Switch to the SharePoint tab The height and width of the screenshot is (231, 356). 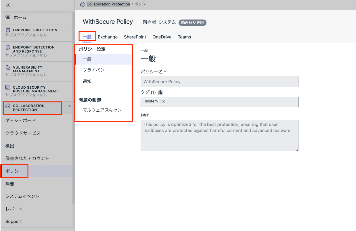point(135,37)
